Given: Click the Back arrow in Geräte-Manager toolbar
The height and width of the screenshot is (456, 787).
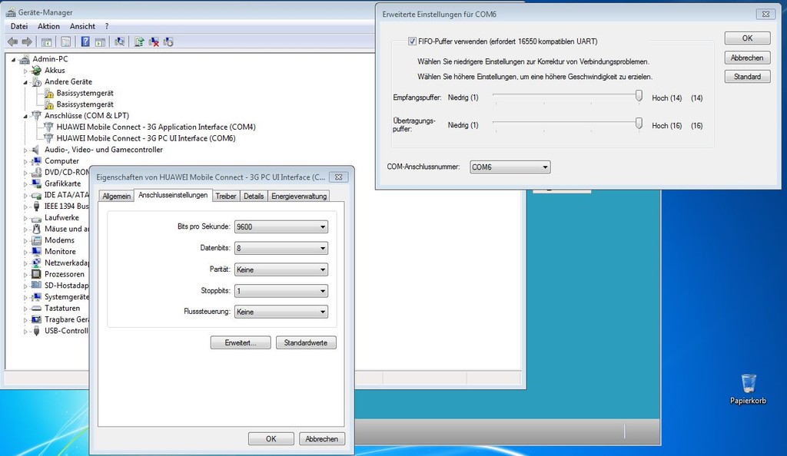Looking at the screenshot, I should pyautogui.click(x=13, y=42).
